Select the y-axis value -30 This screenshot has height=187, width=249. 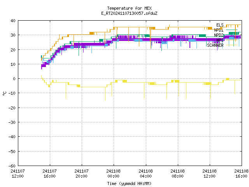coord(12,122)
